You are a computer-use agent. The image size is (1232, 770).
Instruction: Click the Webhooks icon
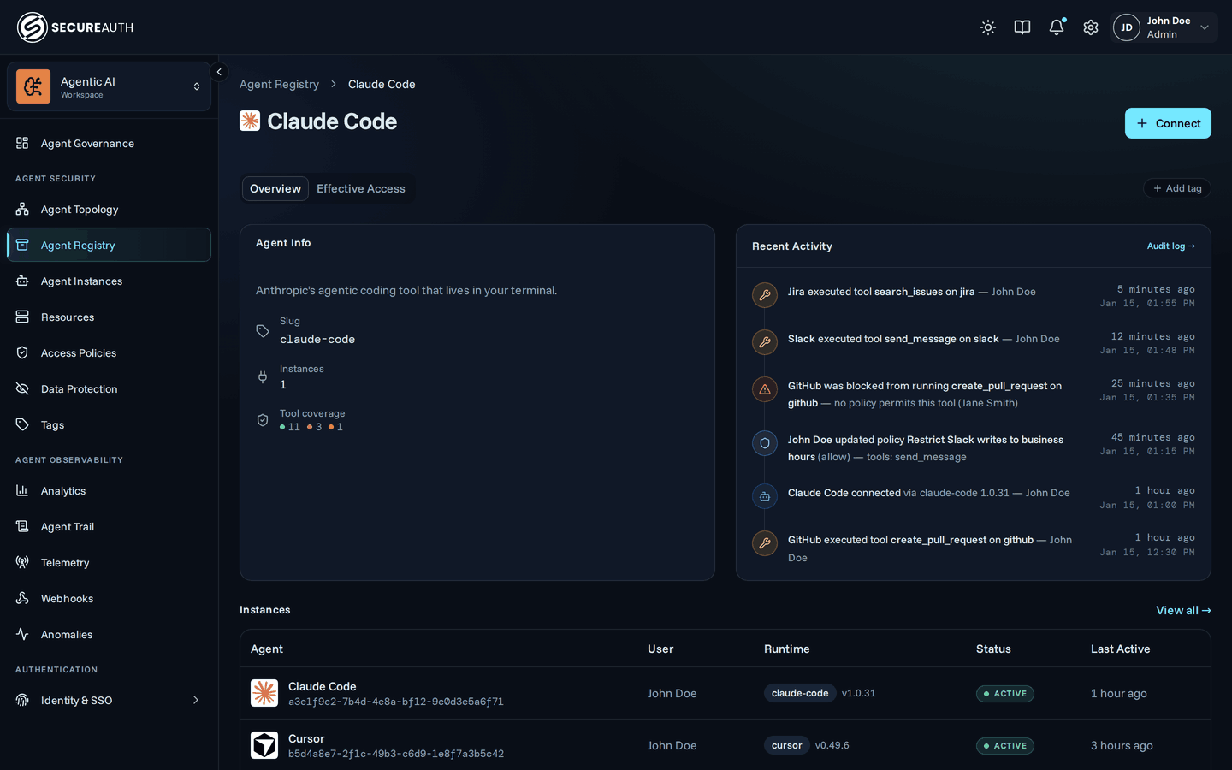click(22, 599)
